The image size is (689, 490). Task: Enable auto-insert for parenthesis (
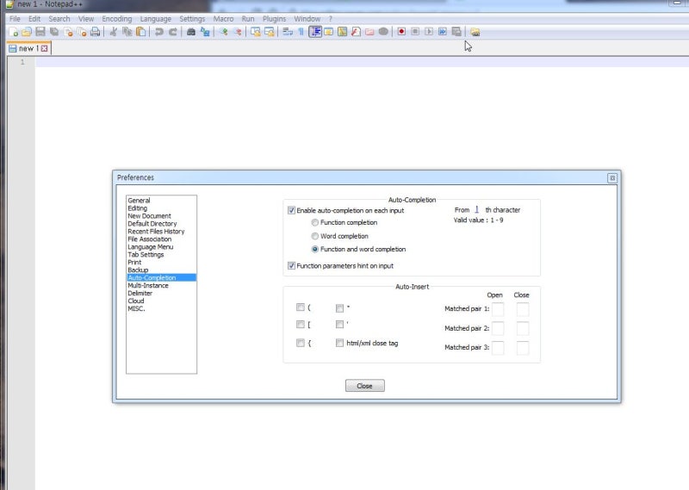tap(300, 307)
